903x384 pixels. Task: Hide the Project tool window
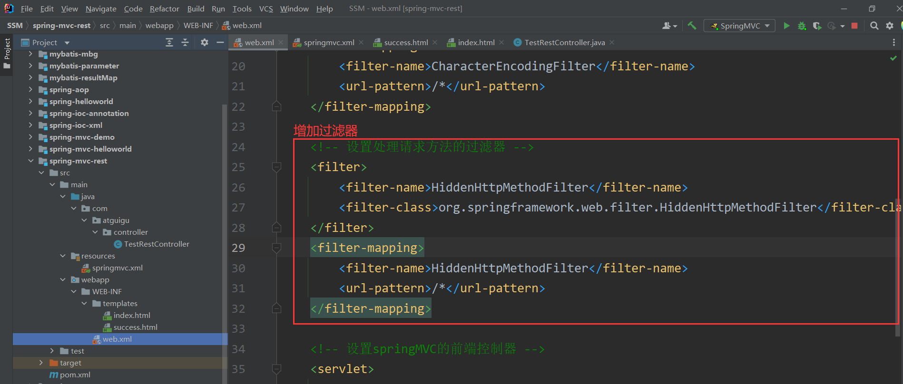(220, 43)
